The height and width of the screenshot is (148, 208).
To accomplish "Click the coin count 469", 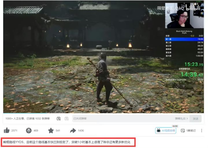I will click(x=36, y=130).
